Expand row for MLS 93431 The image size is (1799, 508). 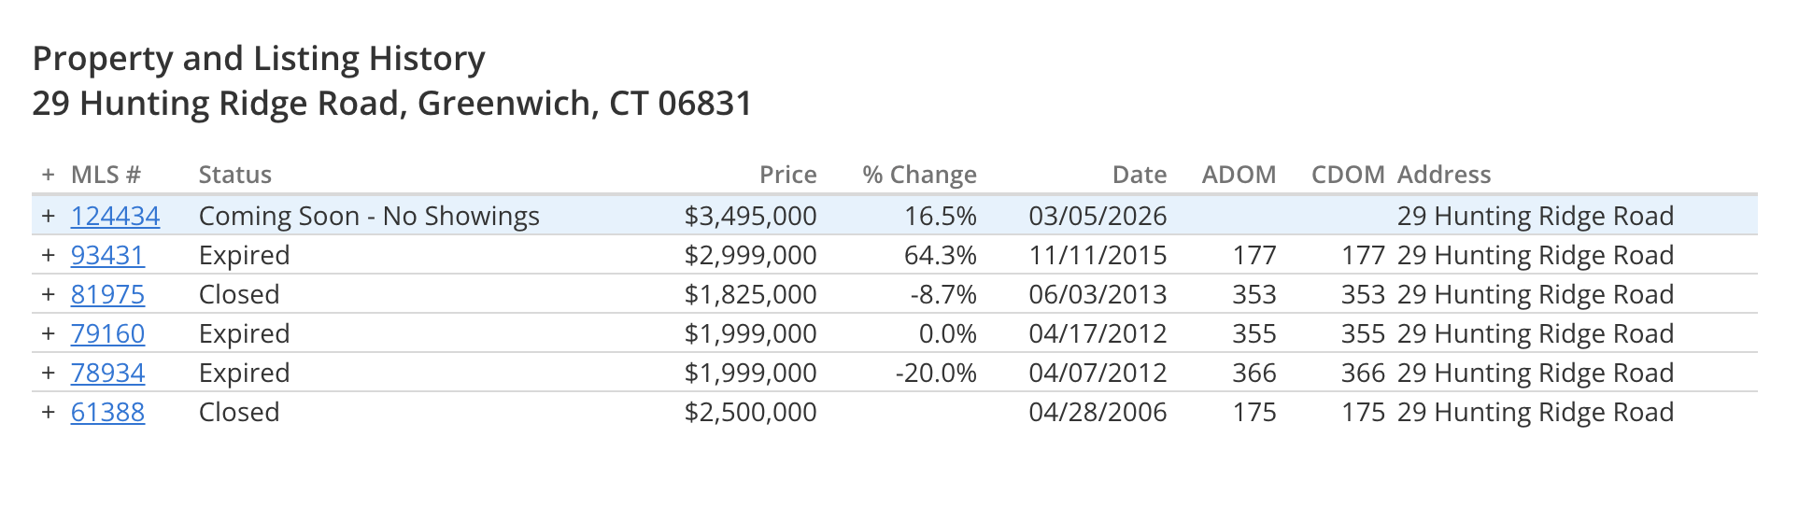[x=49, y=255]
